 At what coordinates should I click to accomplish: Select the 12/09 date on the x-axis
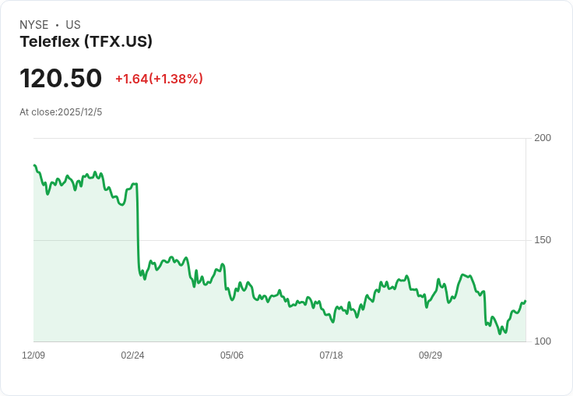pos(33,355)
